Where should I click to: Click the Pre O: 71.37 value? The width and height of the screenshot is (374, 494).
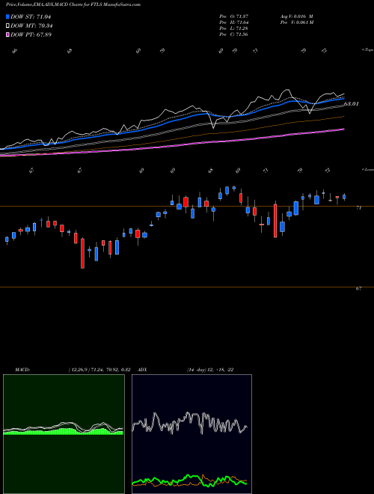point(233,16)
